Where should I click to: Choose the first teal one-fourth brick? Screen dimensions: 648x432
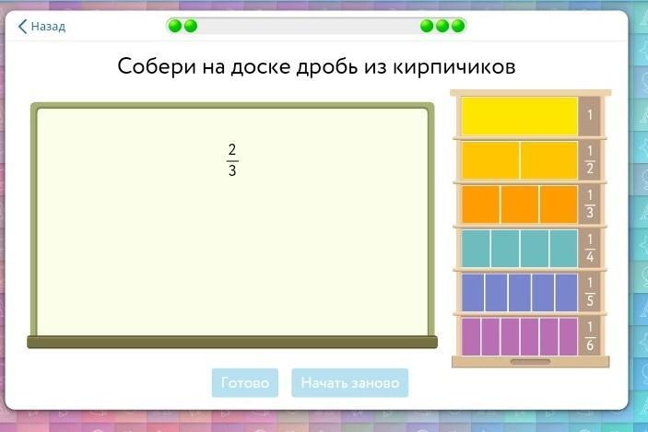click(x=476, y=249)
